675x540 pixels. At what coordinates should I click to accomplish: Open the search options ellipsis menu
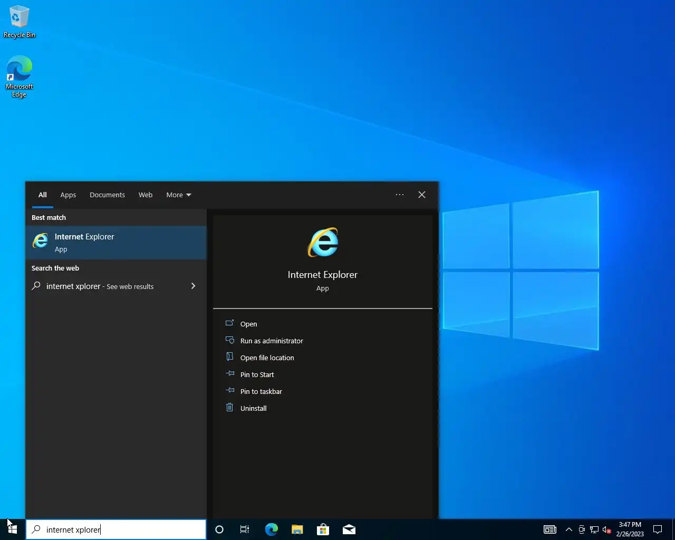(400, 195)
